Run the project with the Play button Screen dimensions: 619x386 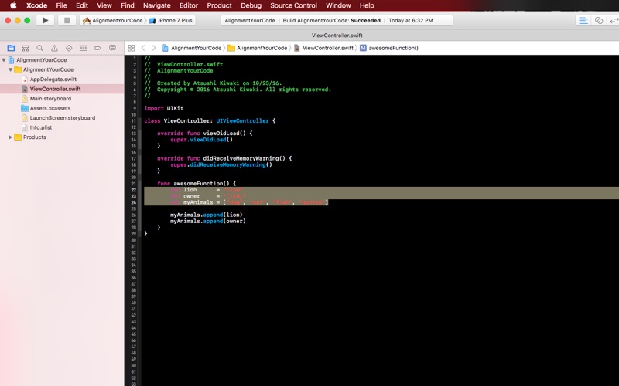pos(45,21)
